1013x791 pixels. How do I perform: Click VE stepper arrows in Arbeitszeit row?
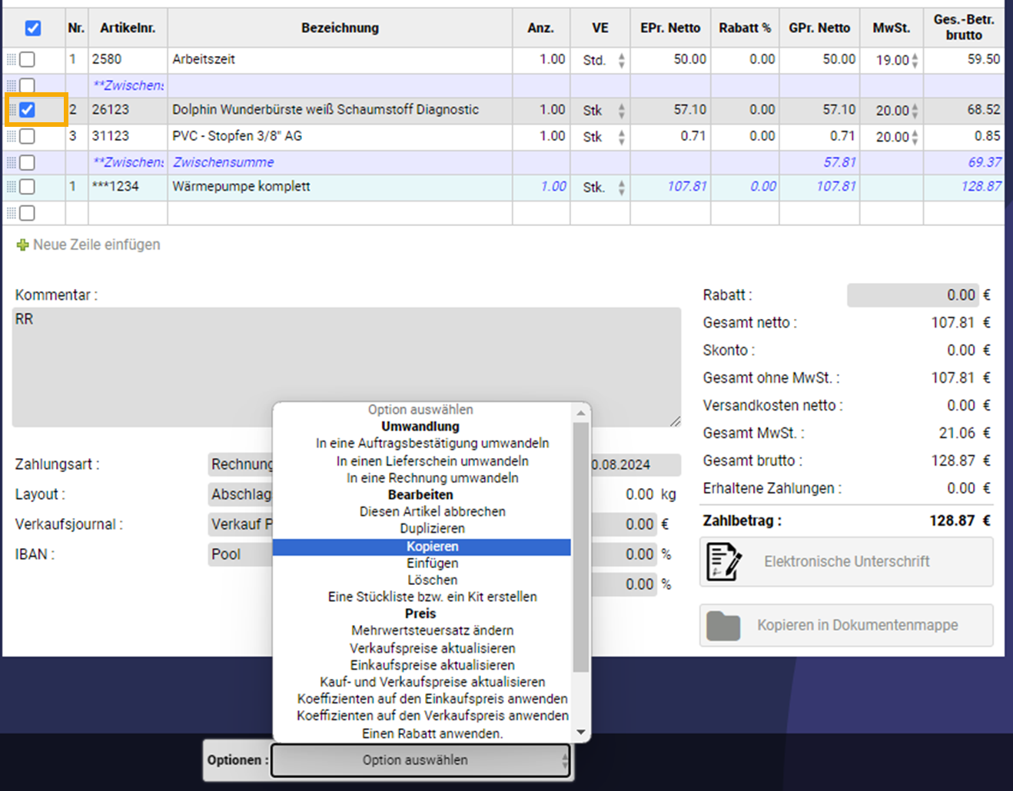coord(621,60)
